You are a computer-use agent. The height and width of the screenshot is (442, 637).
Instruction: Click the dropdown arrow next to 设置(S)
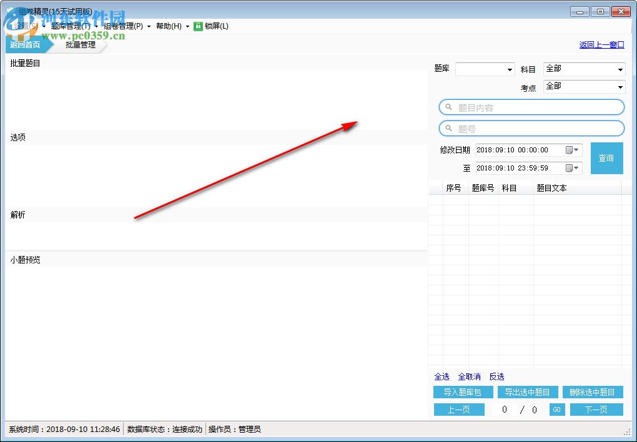pos(44,26)
